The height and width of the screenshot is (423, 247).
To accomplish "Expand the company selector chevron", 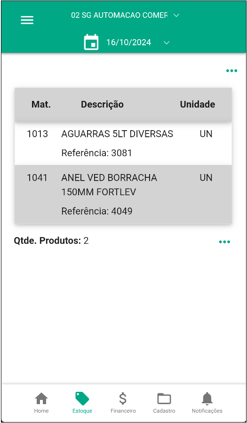I will pyautogui.click(x=176, y=16).
